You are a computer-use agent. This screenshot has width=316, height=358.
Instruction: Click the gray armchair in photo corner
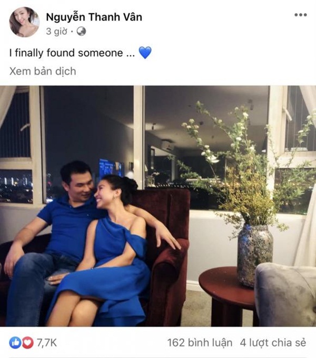286,295
